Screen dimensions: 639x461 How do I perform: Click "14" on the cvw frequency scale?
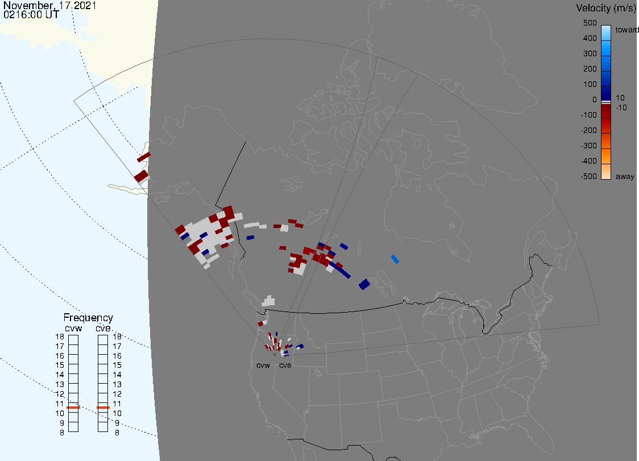pyautogui.click(x=60, y=375)
